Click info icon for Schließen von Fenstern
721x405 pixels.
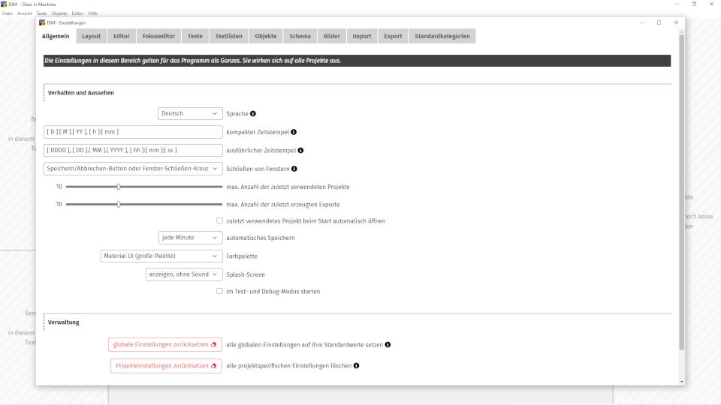[x=294, y=169]
